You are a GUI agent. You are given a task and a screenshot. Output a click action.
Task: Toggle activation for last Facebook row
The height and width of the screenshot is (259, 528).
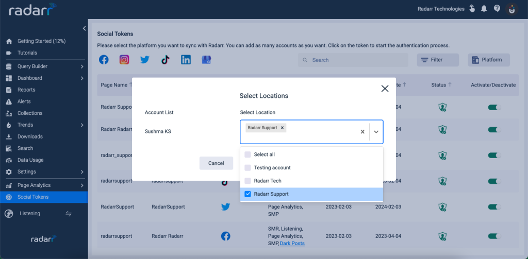(494, 236)
